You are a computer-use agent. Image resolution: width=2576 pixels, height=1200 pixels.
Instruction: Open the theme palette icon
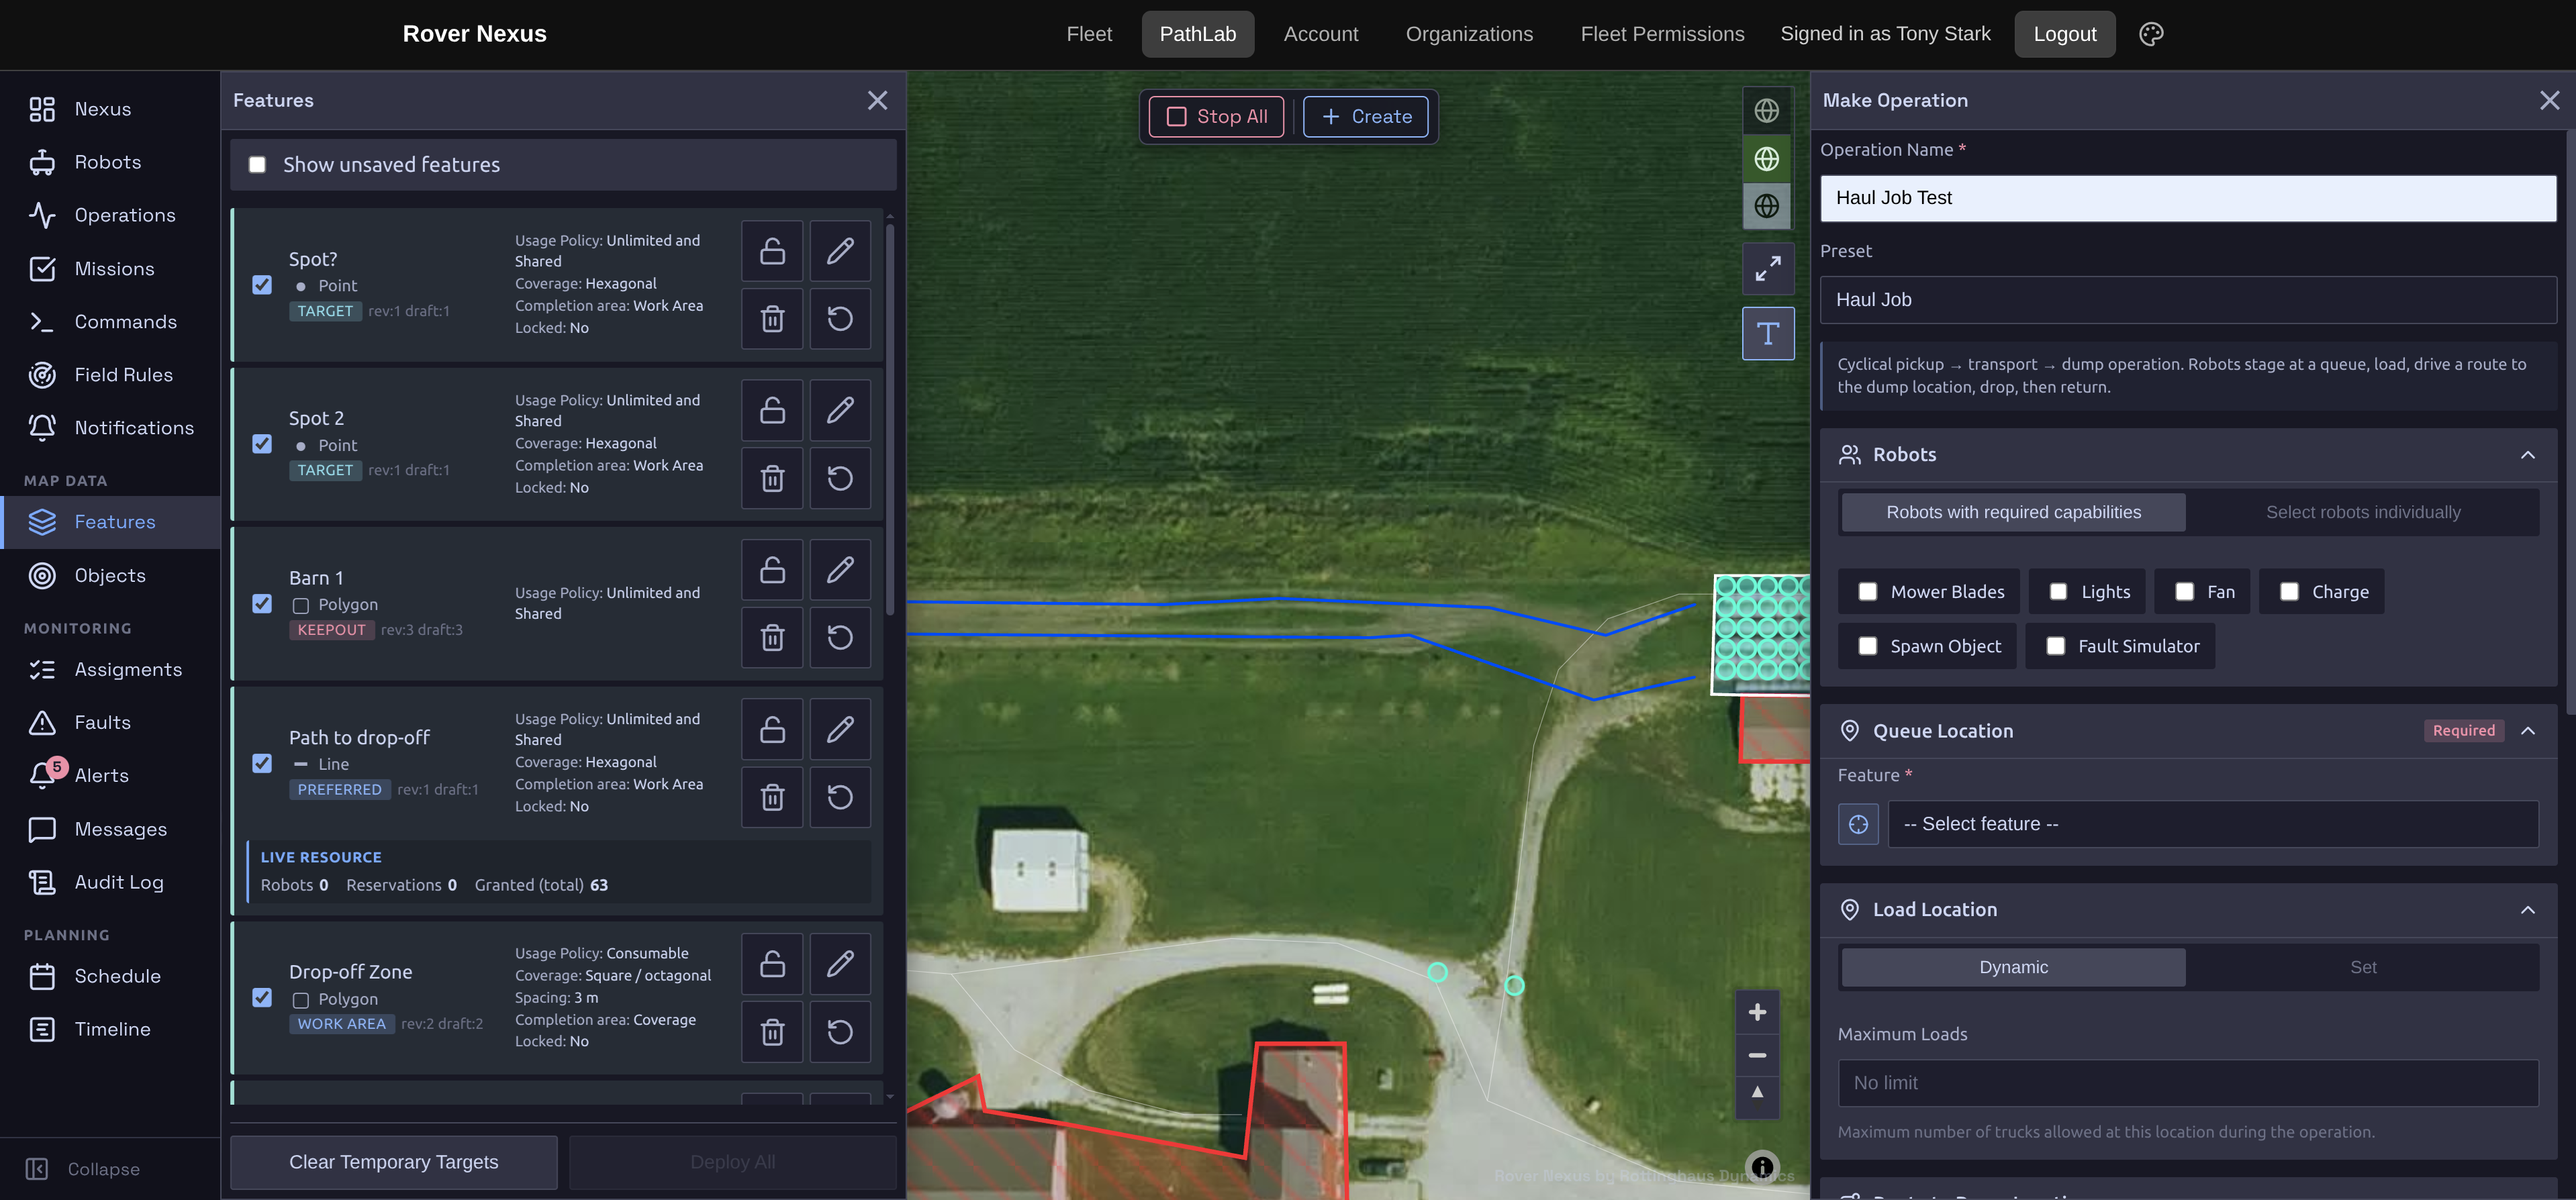(2151, 34)
